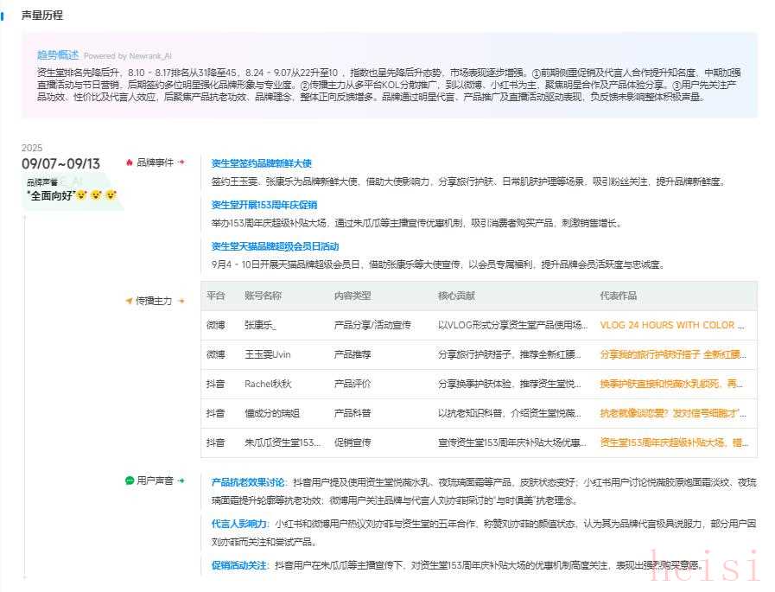Open 懂成分的瑞姐's orange representative work link
The image size is (775, 592).
click(673, 413)
